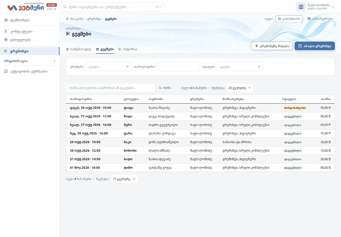
Task: Focus the global patient search box
Action: coord(112,7)
